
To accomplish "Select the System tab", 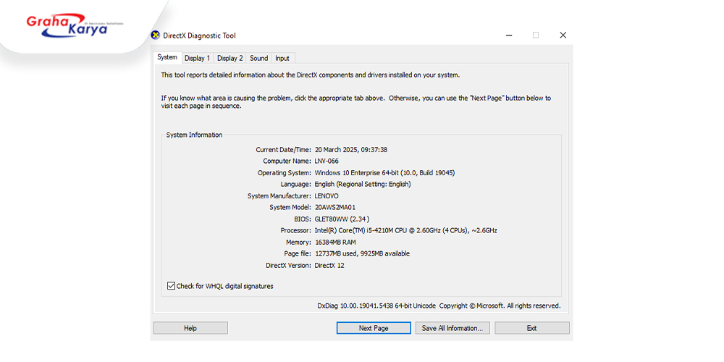I will (x=167, y=57).
